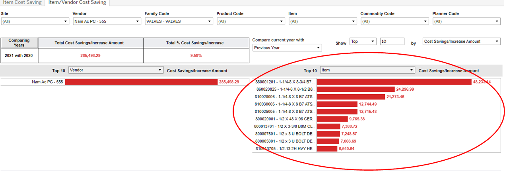The height and width of the screenshot is (171, 505).
Task: Select the 285,498.29 total savings amount cell
Action: point(91,55)
